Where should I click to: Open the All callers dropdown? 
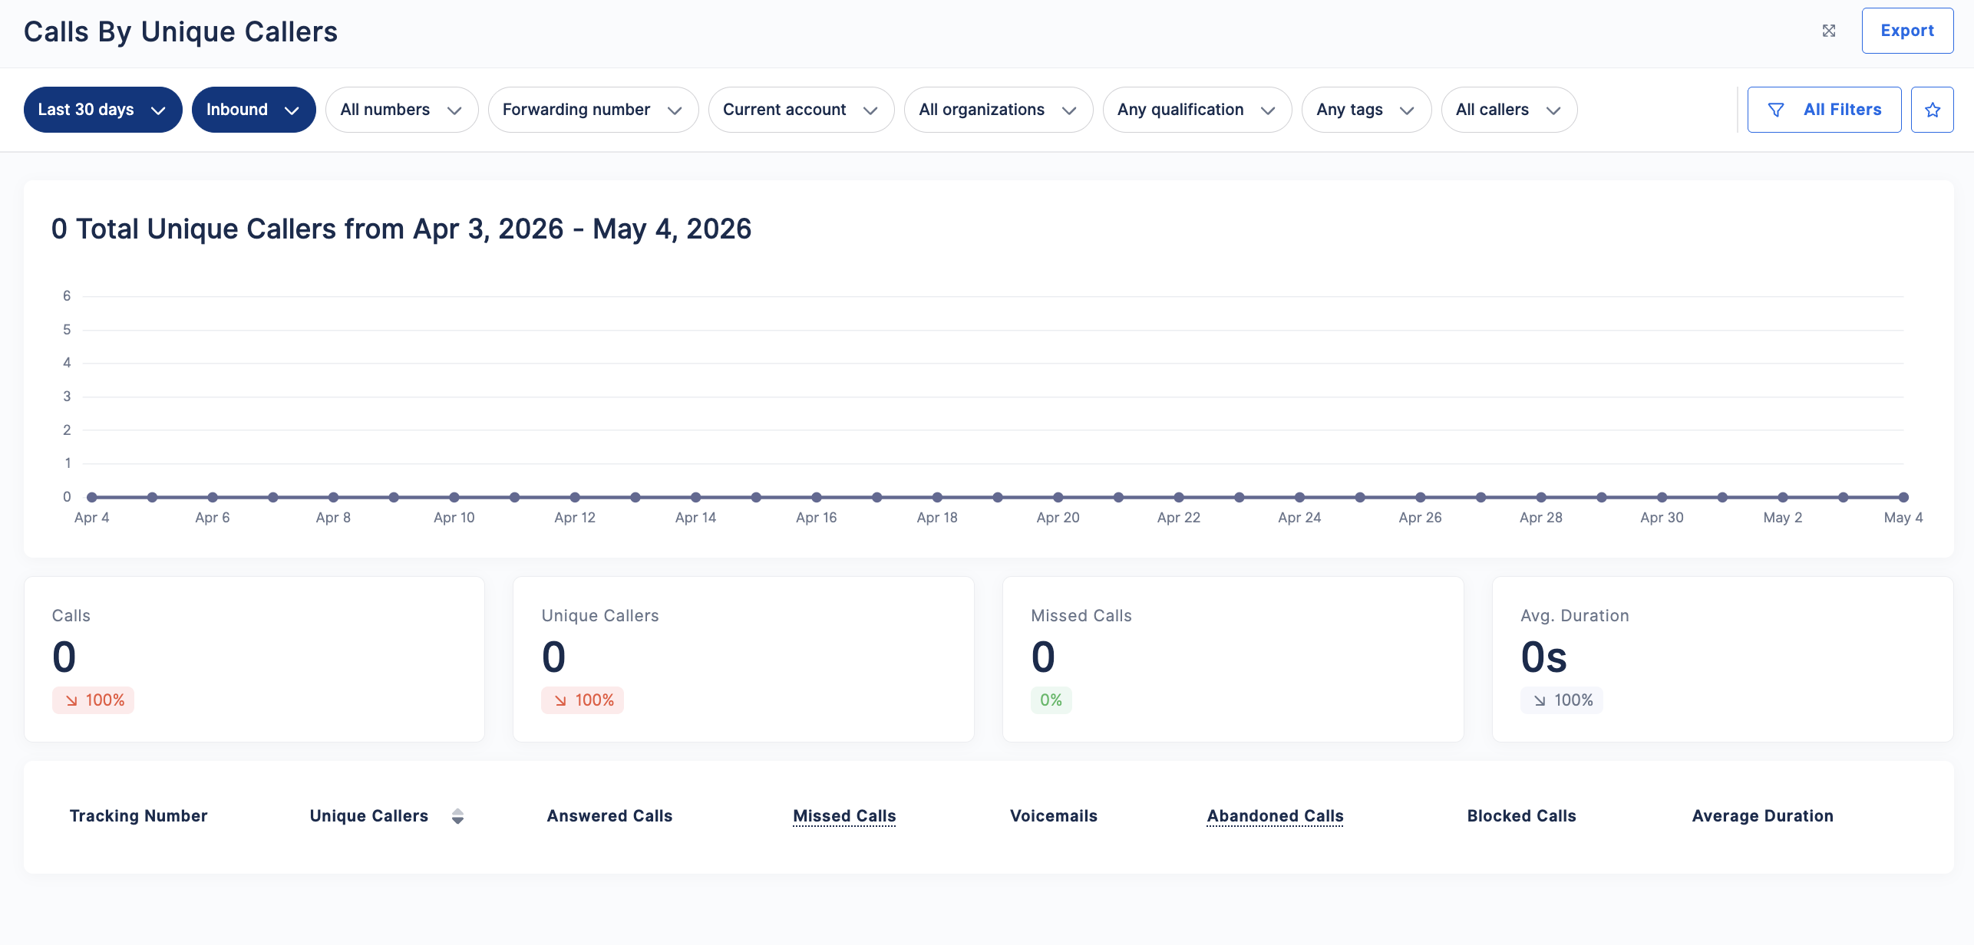1509,110
